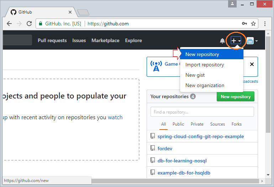Screen dimensions: 274x187
Task: Switch to Public repositories tab
Action: 178,124
